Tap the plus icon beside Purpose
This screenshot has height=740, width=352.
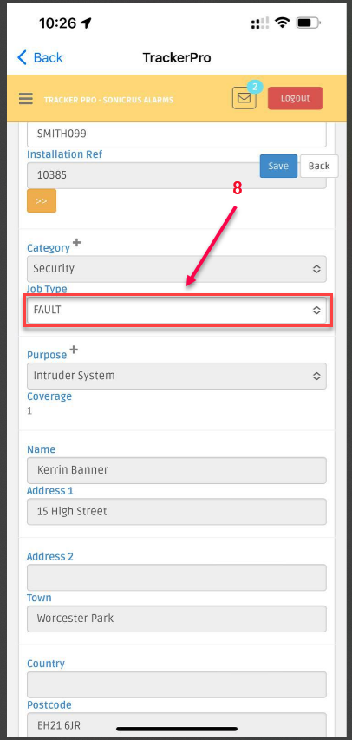(x=74, y=350)
